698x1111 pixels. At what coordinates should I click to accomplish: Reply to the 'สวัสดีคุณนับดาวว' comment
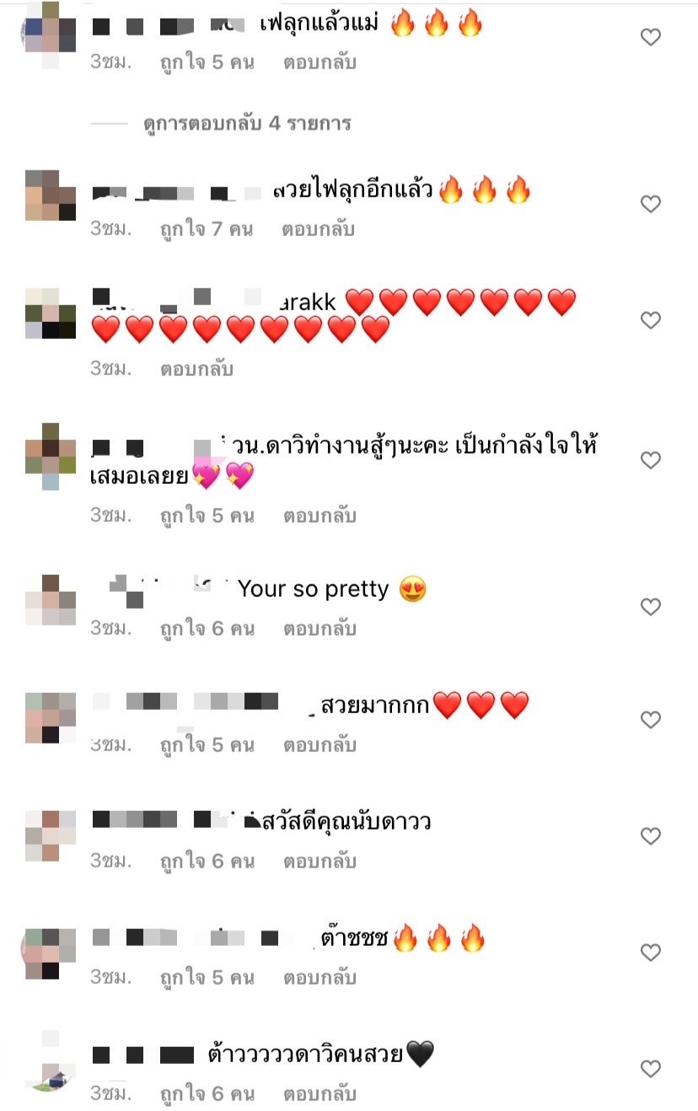click(x=319, y=861)
